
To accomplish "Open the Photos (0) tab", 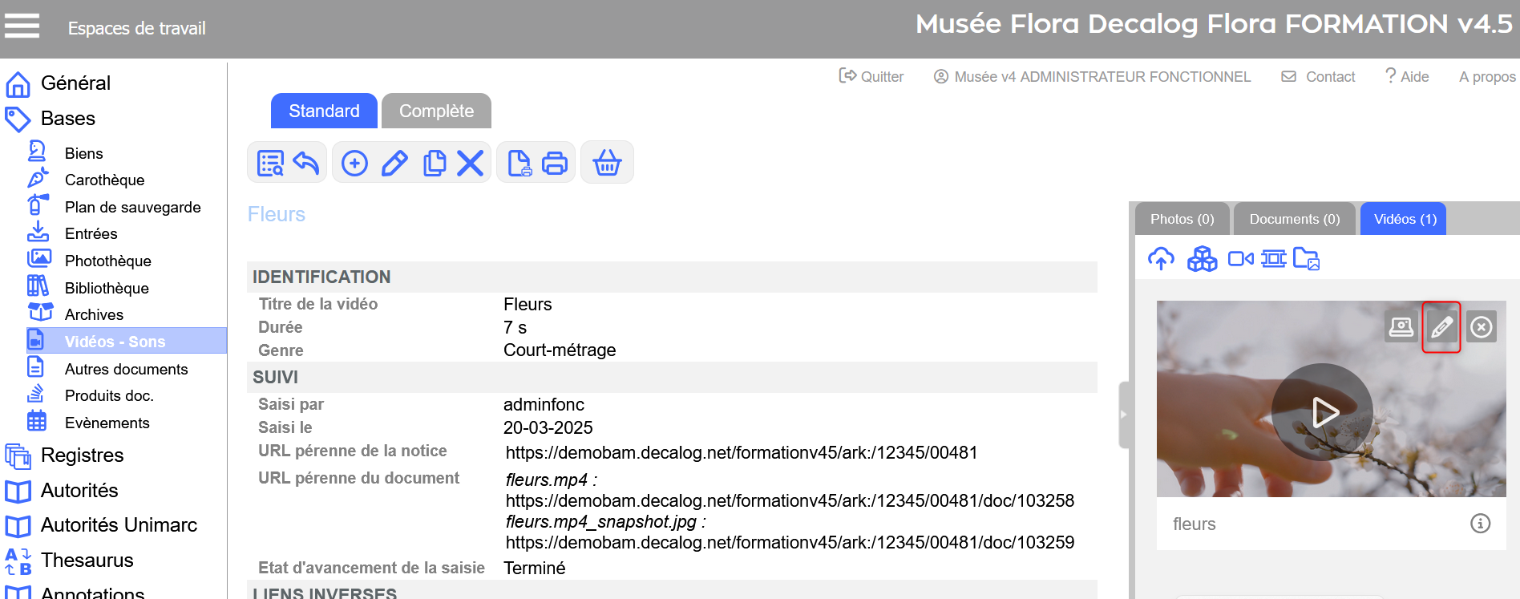I will (x=1182, y=219).
